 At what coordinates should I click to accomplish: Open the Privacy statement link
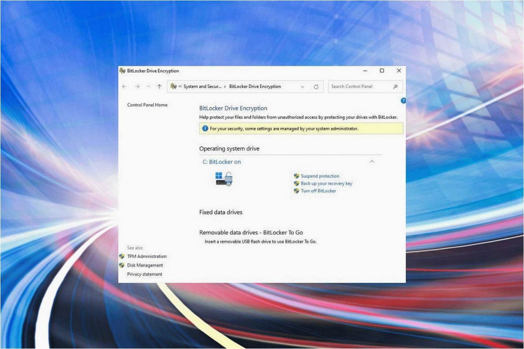145,274
